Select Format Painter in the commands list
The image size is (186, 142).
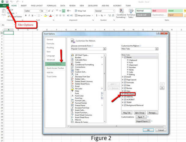(x=81, y=103)
